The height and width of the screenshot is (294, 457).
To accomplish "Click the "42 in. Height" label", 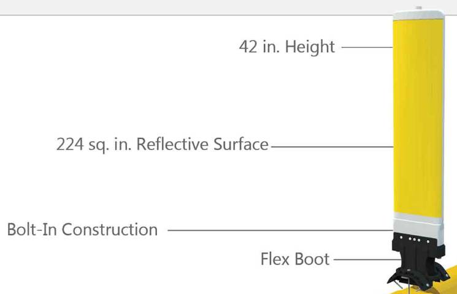I will [x=287, y=47].
